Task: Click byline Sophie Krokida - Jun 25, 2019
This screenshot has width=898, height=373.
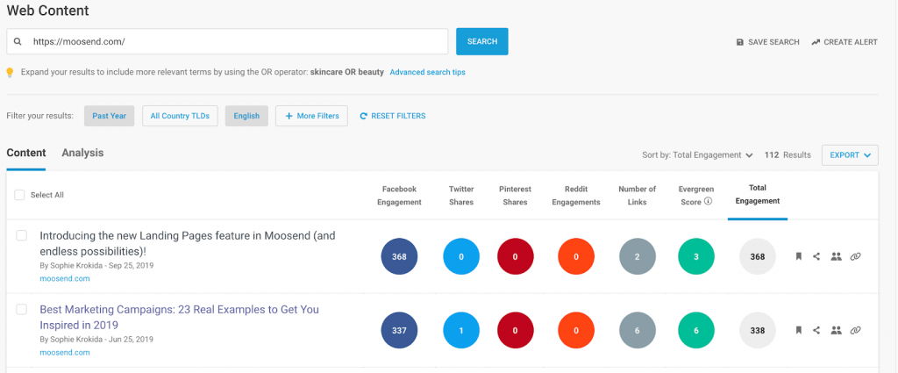Action: pos(96,339)
